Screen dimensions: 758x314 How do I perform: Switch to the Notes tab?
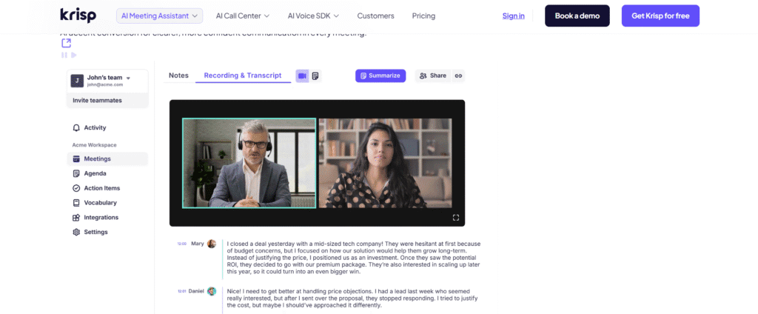(178, 76)
